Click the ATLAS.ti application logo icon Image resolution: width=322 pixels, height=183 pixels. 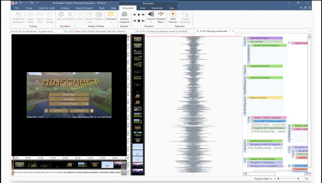(13, 3)
